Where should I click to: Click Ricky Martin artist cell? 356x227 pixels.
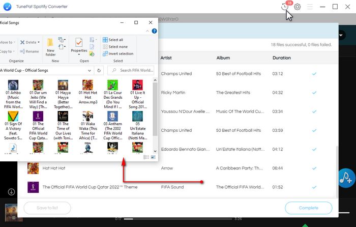point(173,93)
